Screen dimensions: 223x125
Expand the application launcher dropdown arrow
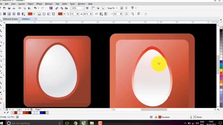(x=136, y=8)
